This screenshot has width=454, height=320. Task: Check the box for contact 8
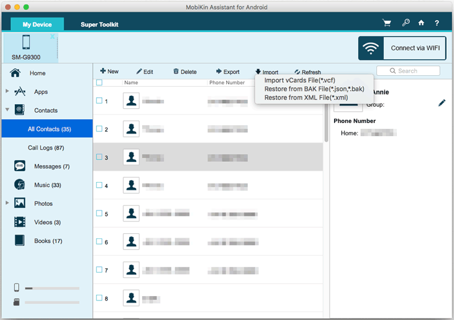pos(99,298)
